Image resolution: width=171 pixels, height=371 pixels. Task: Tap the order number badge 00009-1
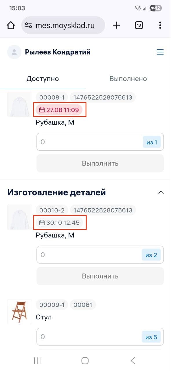(x=52, y=305)
